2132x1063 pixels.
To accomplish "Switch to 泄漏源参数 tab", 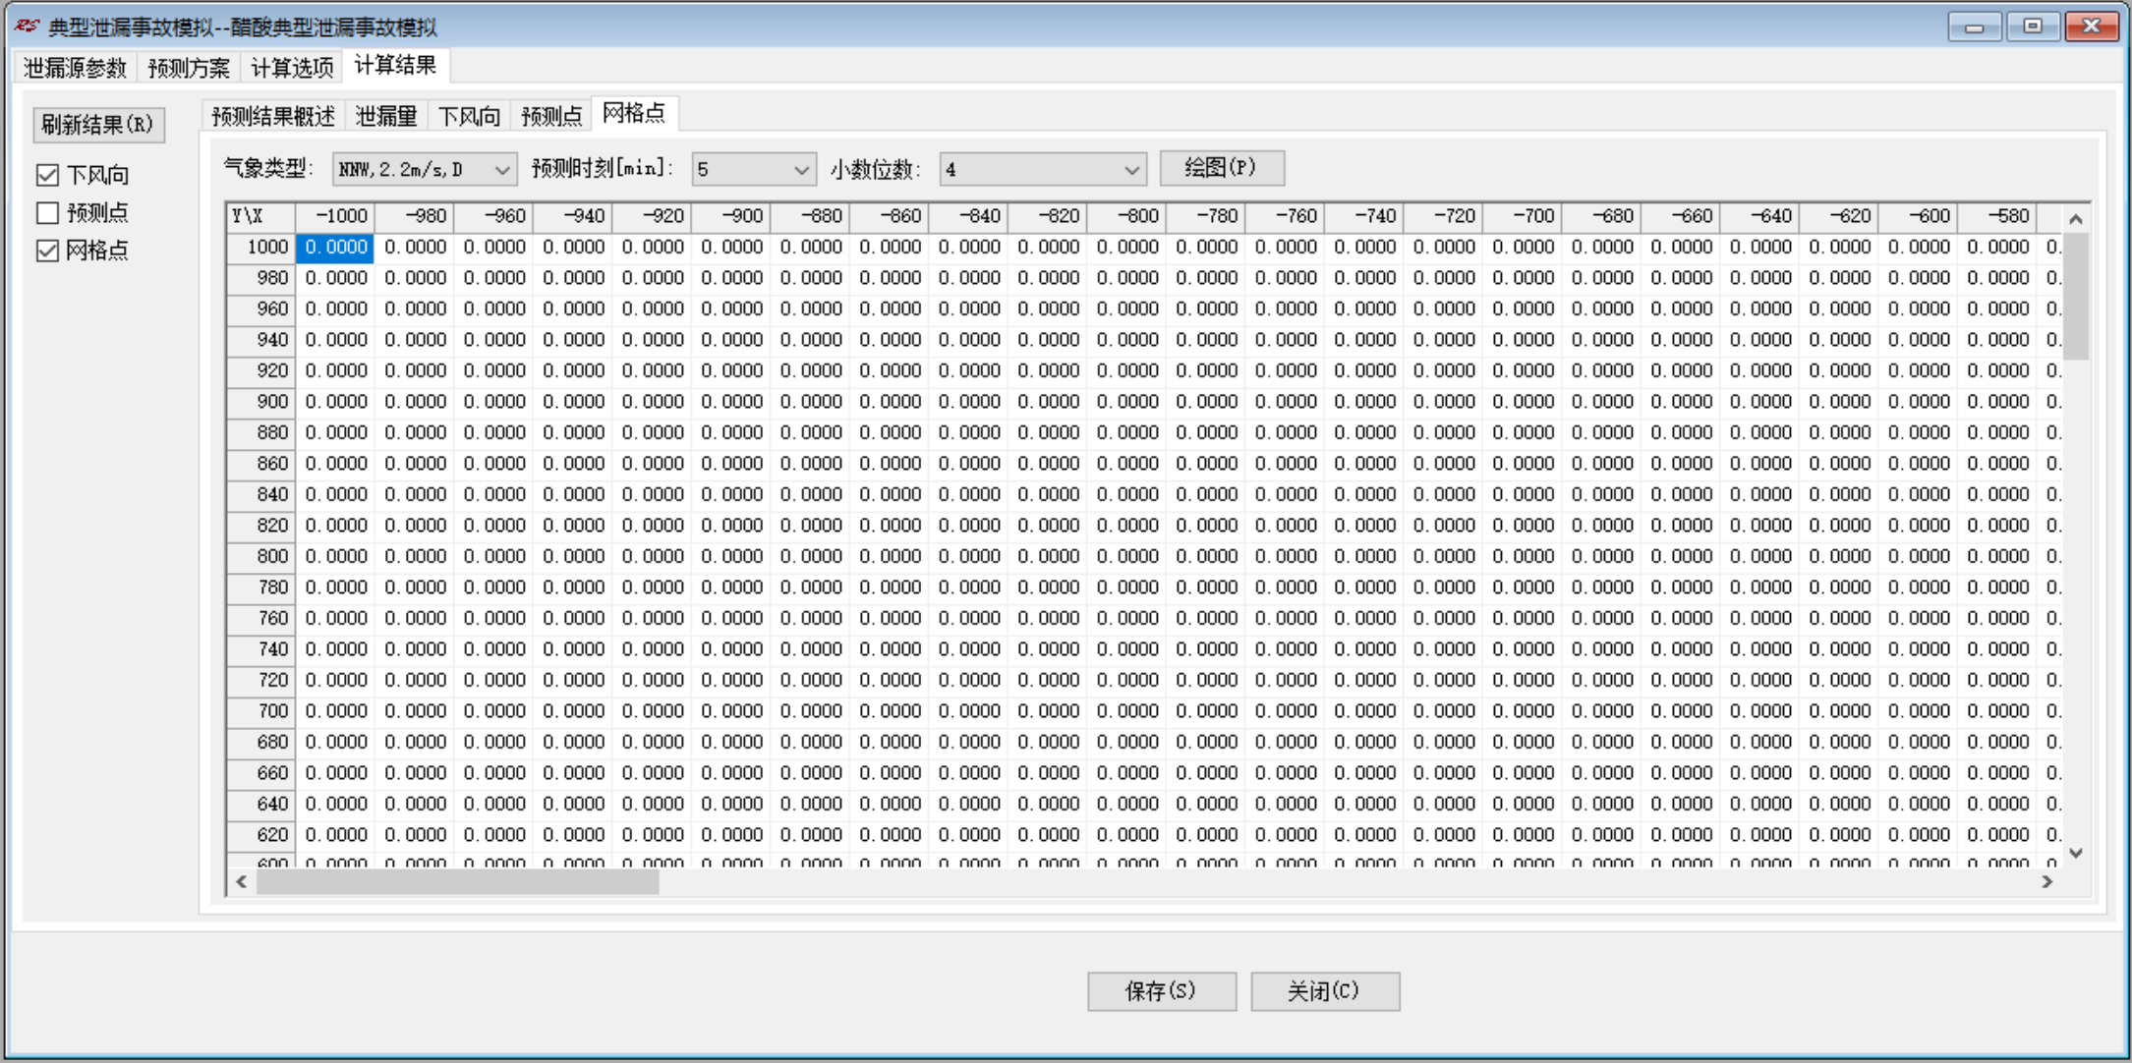I will point(76,68).
